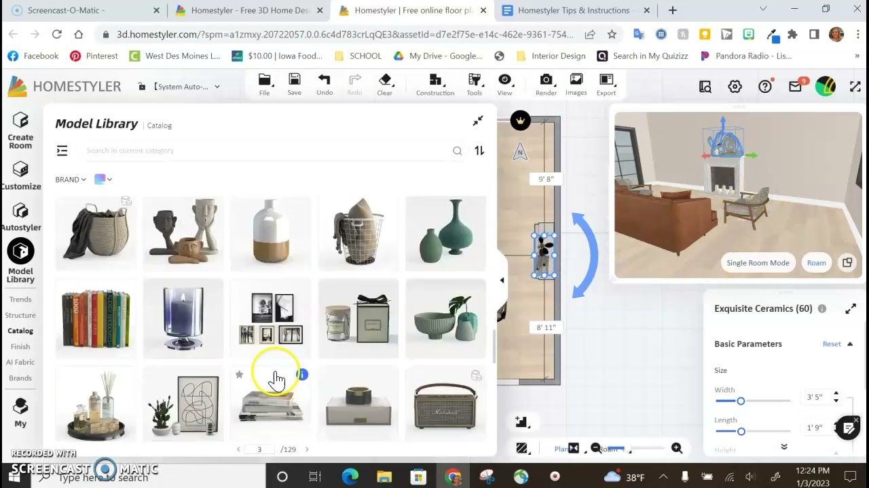Undo the last action
The height and width of the screenshot is (488, 869).
[x=325, y=84]
